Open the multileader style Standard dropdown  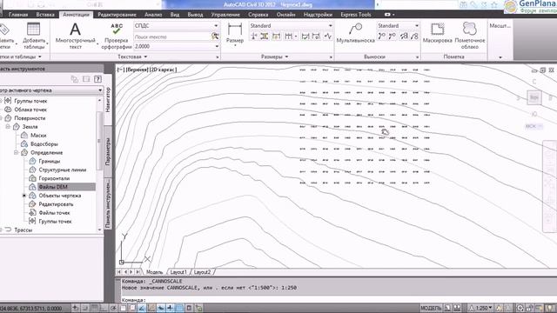[416, 26]
